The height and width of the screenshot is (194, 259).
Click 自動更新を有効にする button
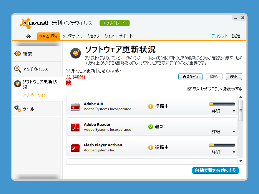tap(215, 170)
